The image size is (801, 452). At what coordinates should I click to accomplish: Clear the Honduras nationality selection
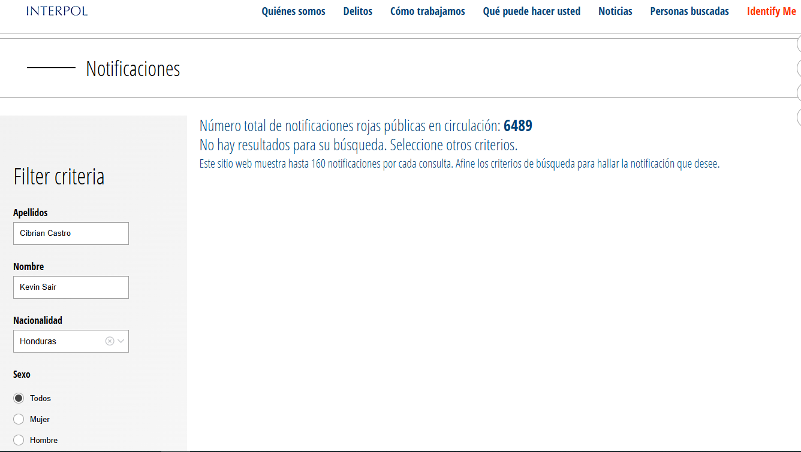[110, 341]
